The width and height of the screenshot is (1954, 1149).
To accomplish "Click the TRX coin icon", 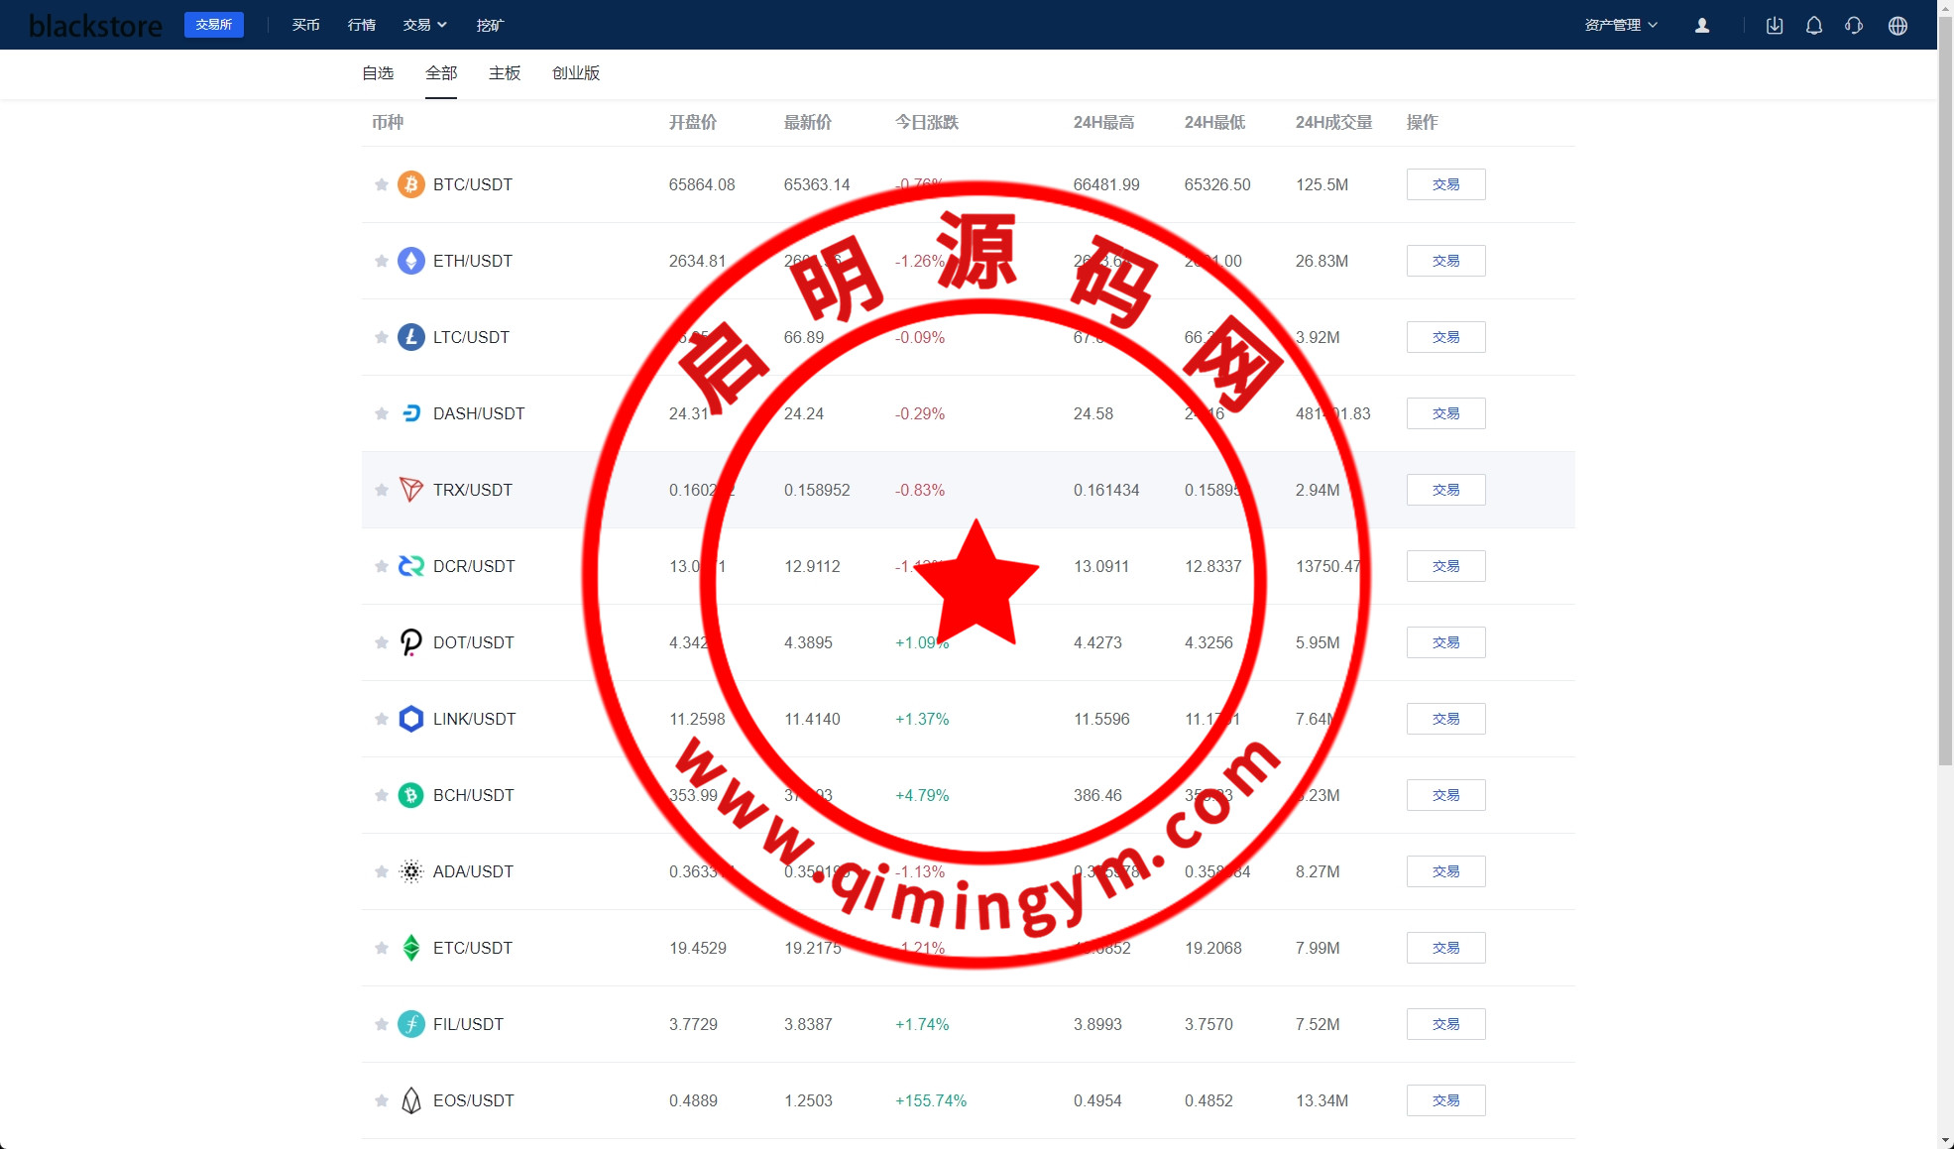I will [x=410, y=490].
